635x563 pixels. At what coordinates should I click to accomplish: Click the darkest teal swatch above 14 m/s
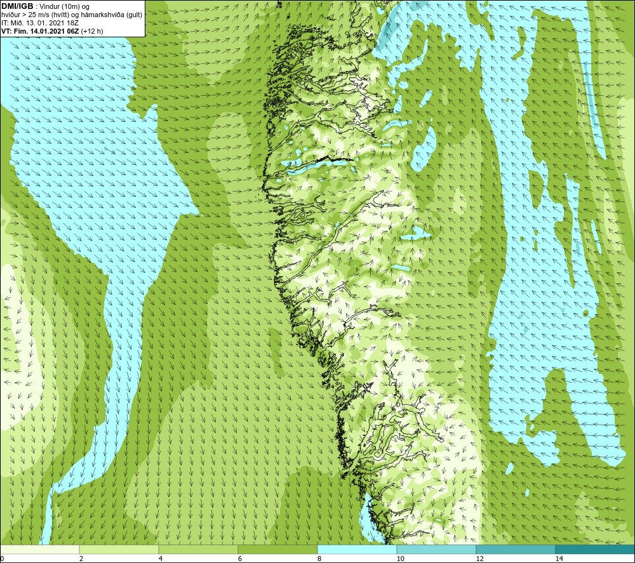[x=595, y=550]
